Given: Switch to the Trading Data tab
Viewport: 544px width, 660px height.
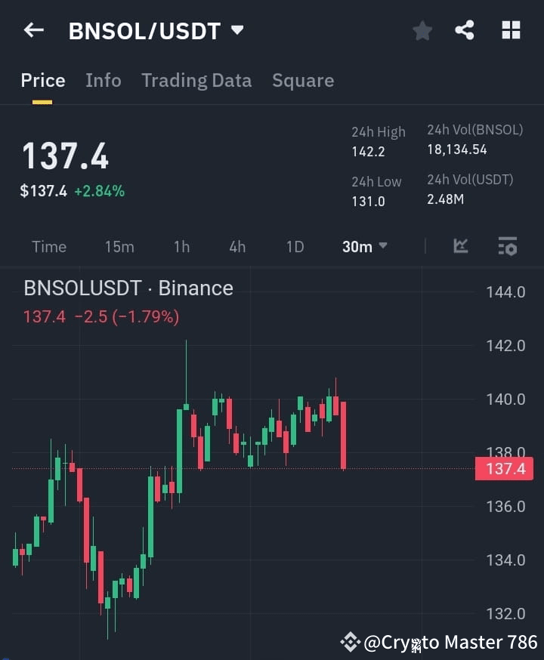Looking at the screenshot, I should [196, 81].
